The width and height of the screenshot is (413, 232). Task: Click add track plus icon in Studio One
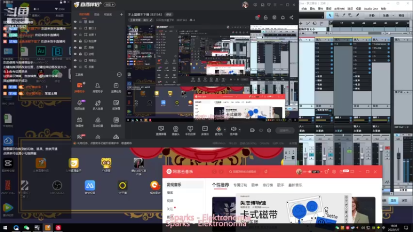[301, 23]
